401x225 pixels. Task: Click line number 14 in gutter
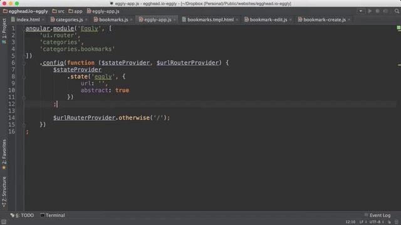click(x=11, y=117)
